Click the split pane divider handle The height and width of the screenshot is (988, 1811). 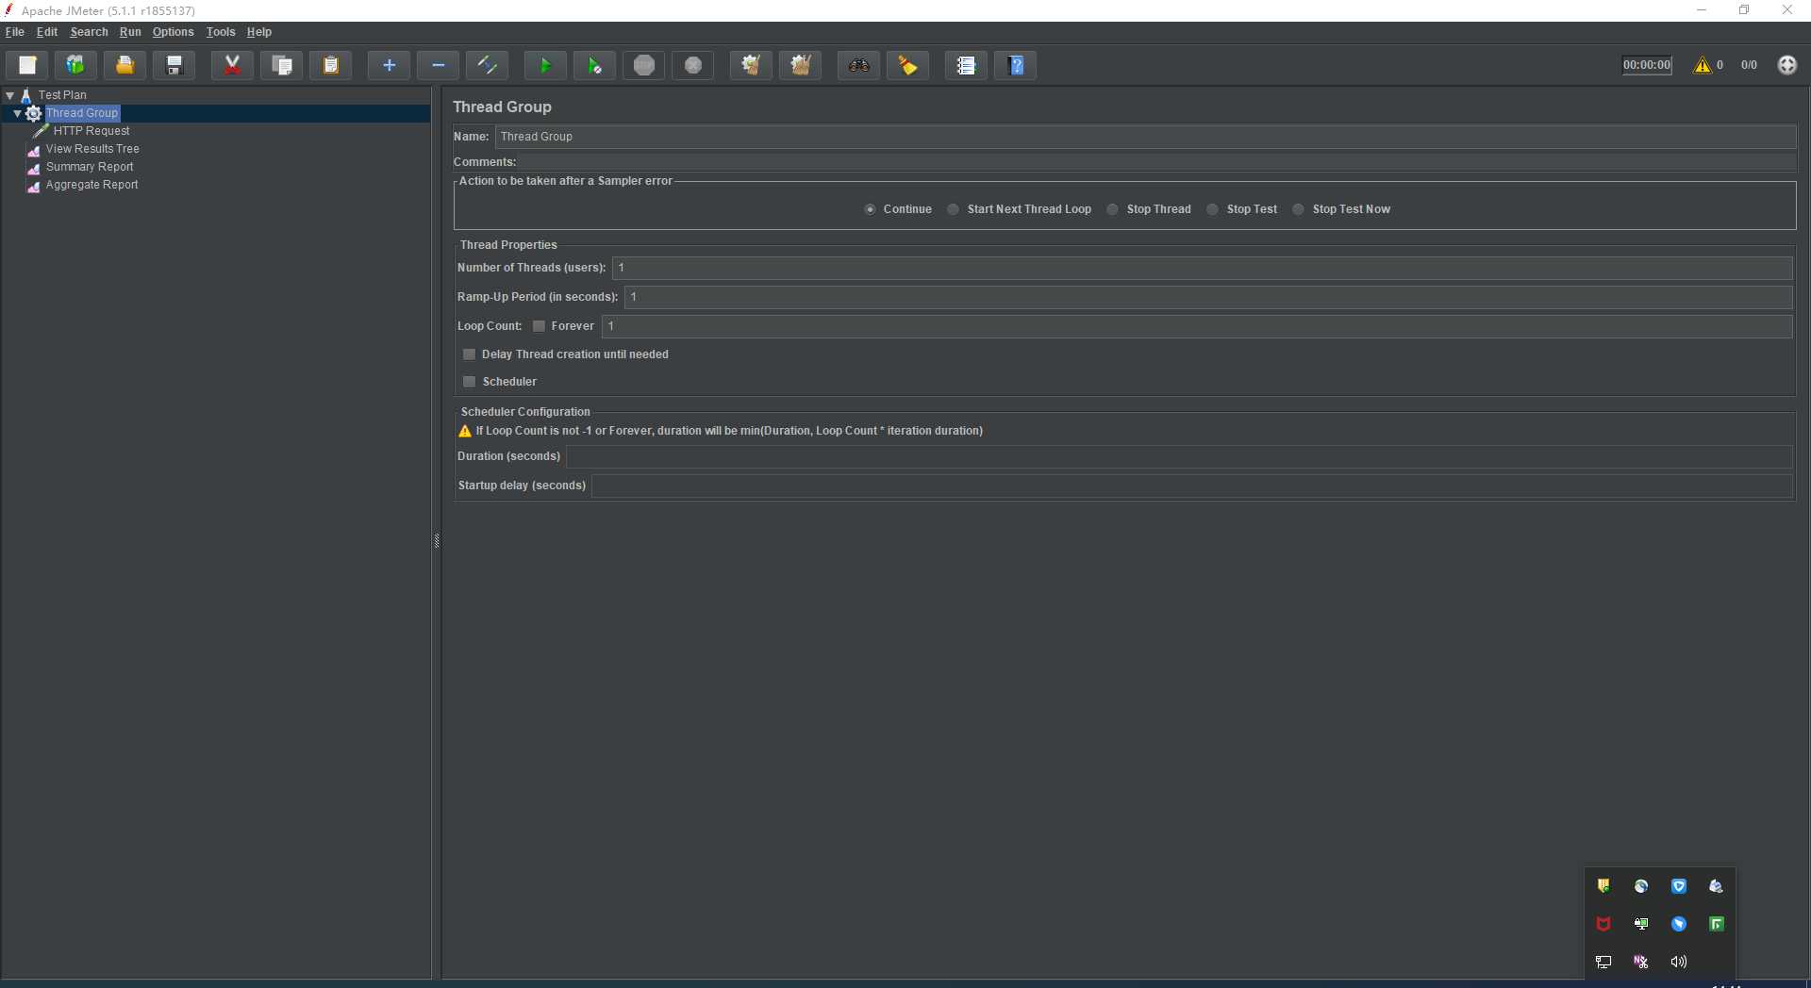(437, 540)
